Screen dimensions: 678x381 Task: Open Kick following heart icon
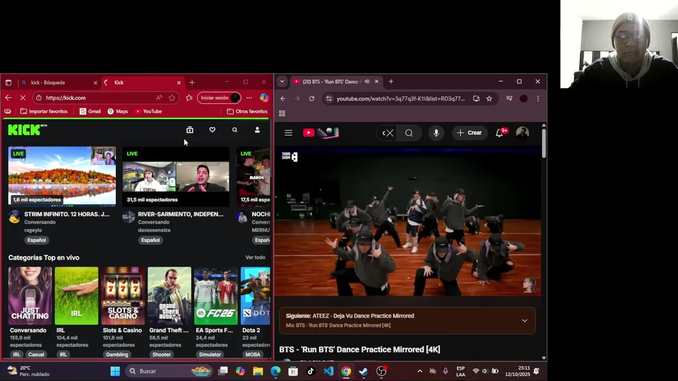click(x=212, y=130)
